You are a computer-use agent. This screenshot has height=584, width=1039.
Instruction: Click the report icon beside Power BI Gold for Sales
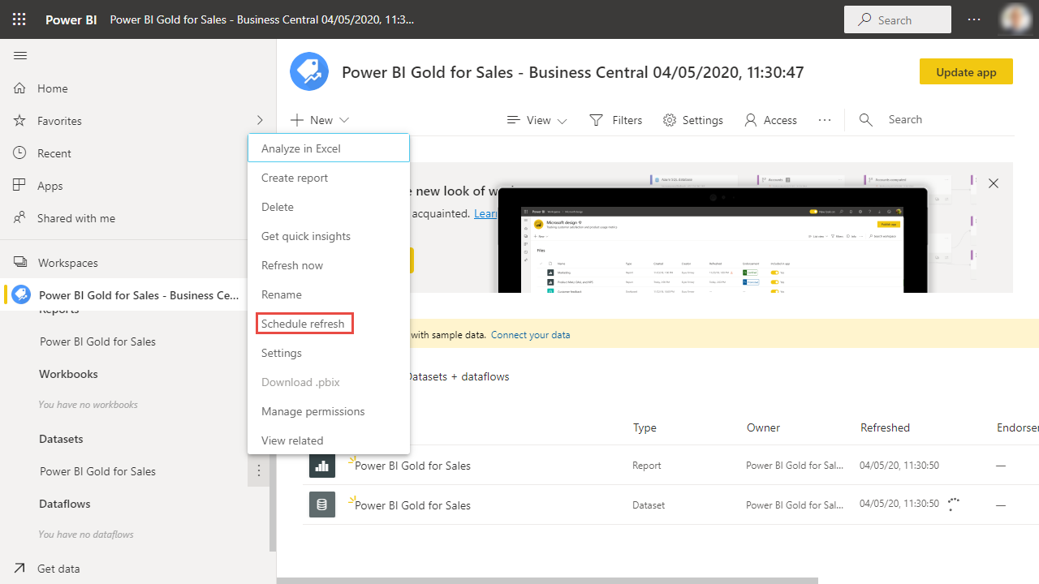(x=321, y=465)
